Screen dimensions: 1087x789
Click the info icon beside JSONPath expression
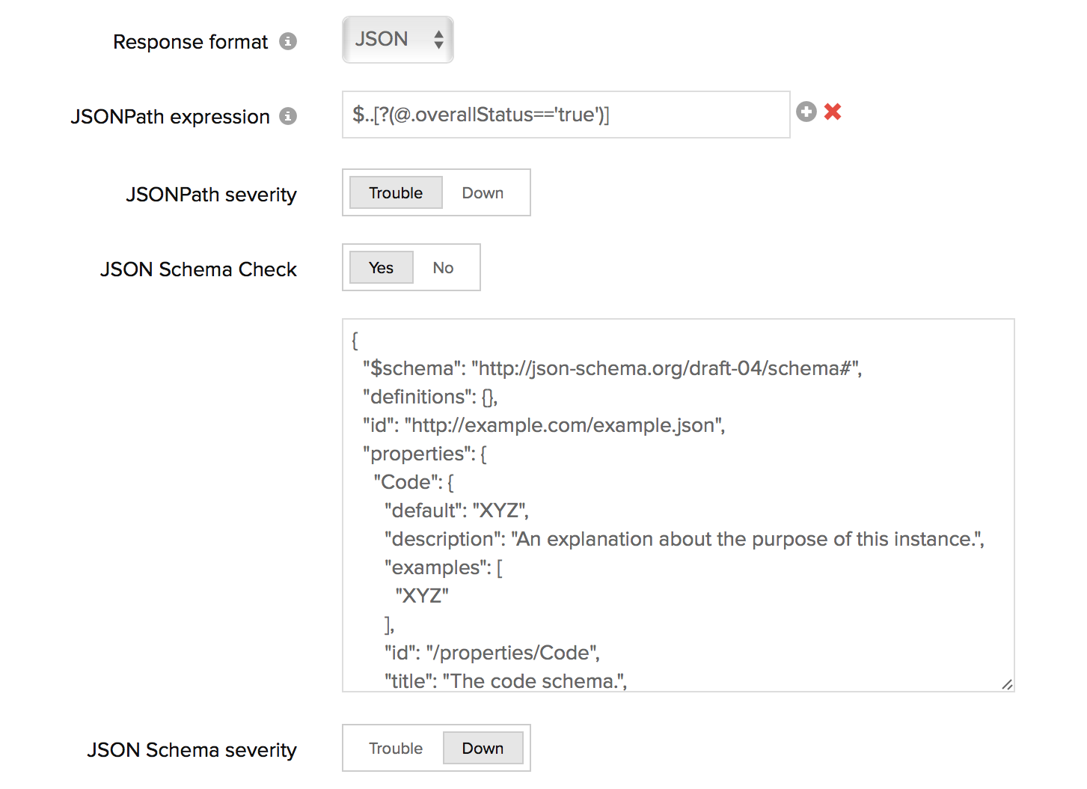288,116
